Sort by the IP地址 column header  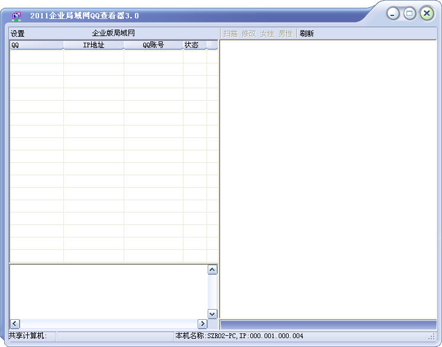(x=93, y=45)
